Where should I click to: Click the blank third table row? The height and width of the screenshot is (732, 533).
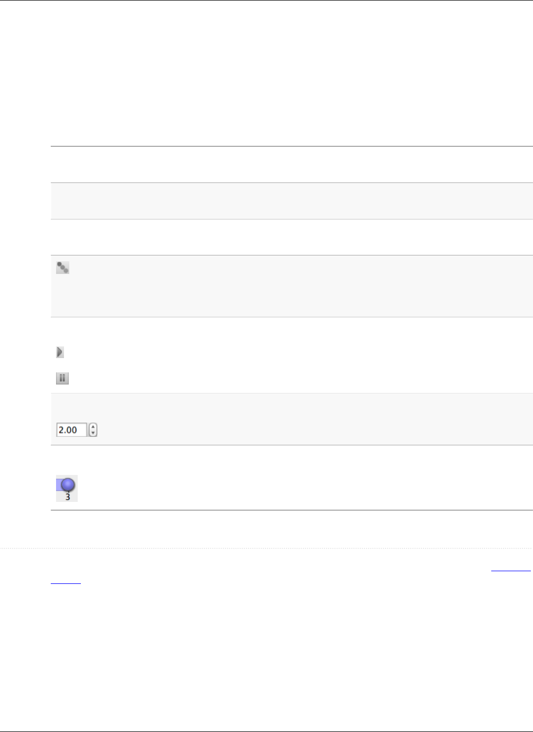click(x=291, y=237)
